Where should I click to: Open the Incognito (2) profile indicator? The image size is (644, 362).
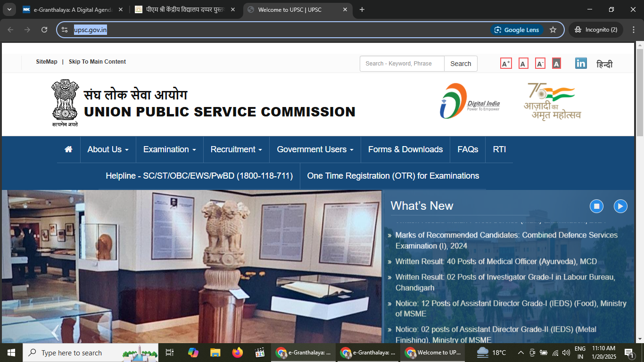596,30
